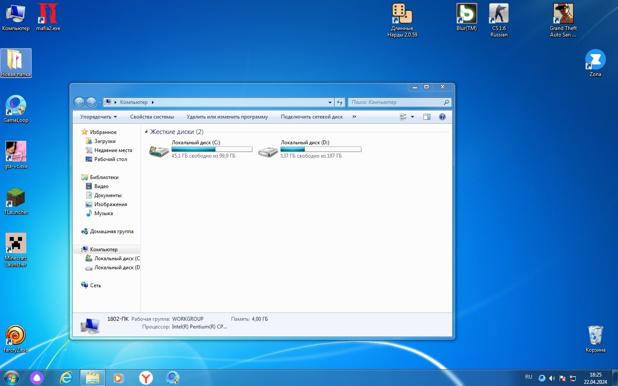Select Локальный диск (D:) drive in main pane
This screenshot has height=386, width=618.
(x=310, y=149)
